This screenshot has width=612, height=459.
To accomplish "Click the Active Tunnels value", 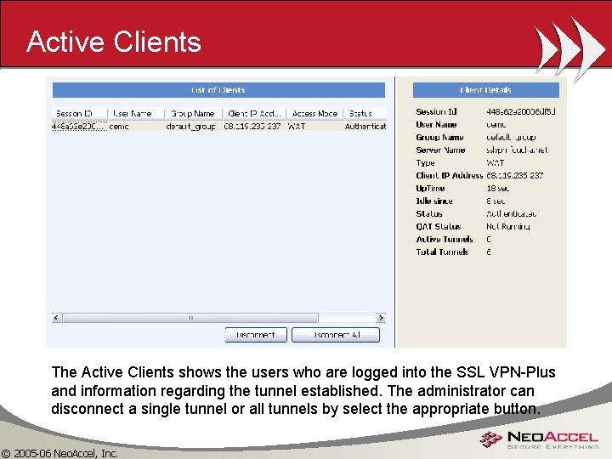I will point(489,239).
